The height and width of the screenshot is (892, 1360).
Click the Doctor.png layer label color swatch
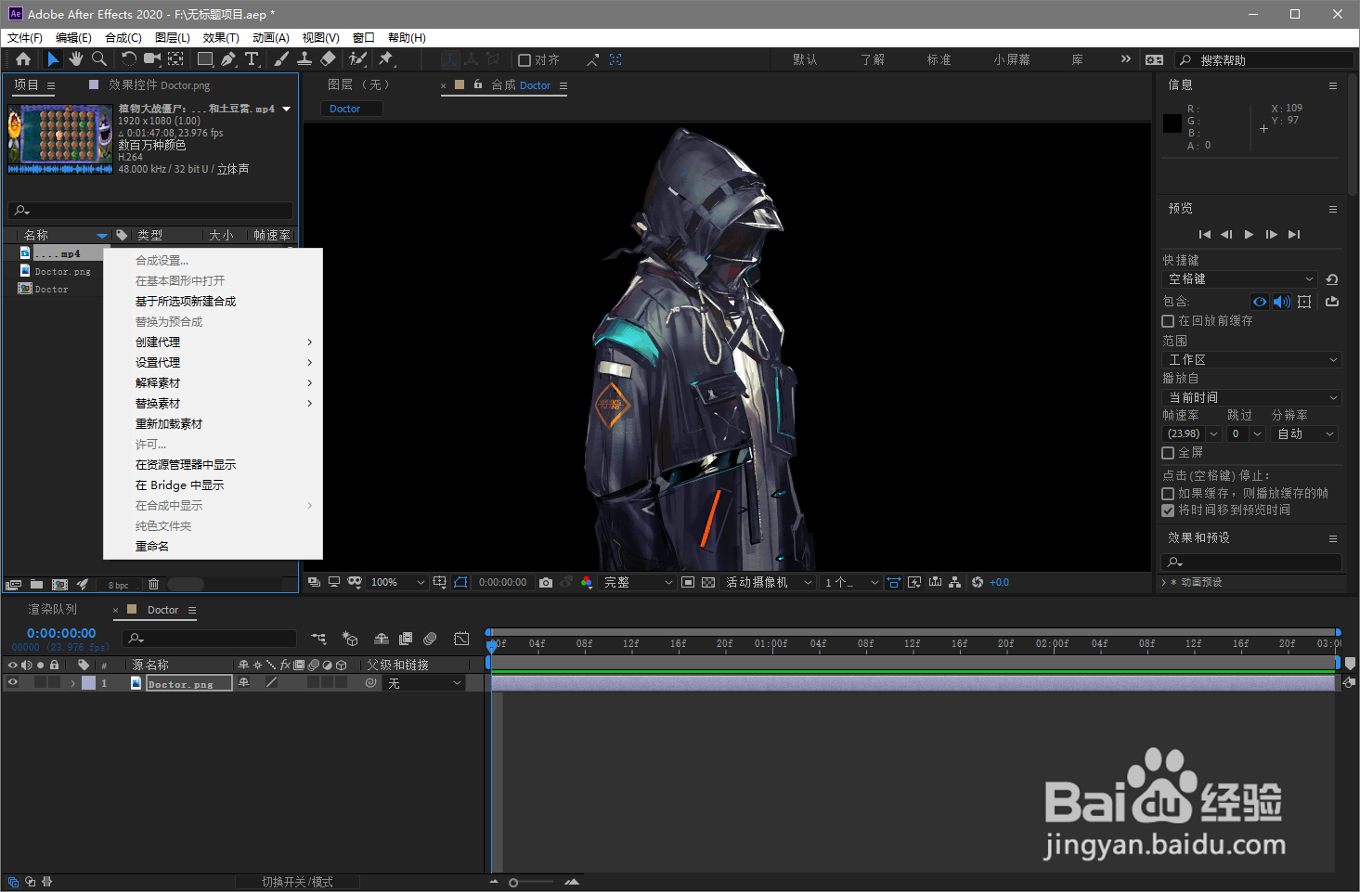[88, 683]
